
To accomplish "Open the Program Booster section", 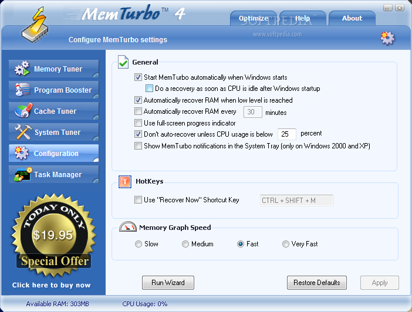I will pyautogui.click(x=54, y=90).
